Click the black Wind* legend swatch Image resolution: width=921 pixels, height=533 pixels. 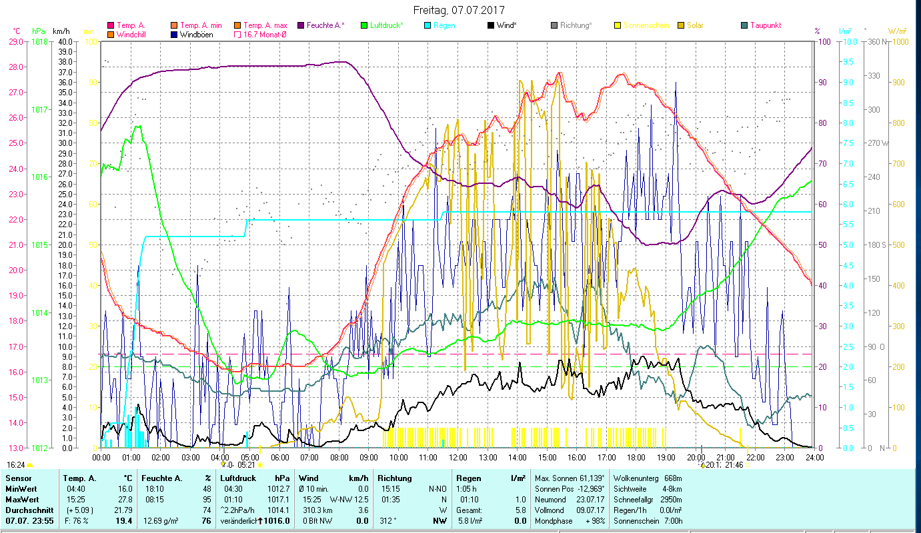pyautogui.click(x=491, y=26)
